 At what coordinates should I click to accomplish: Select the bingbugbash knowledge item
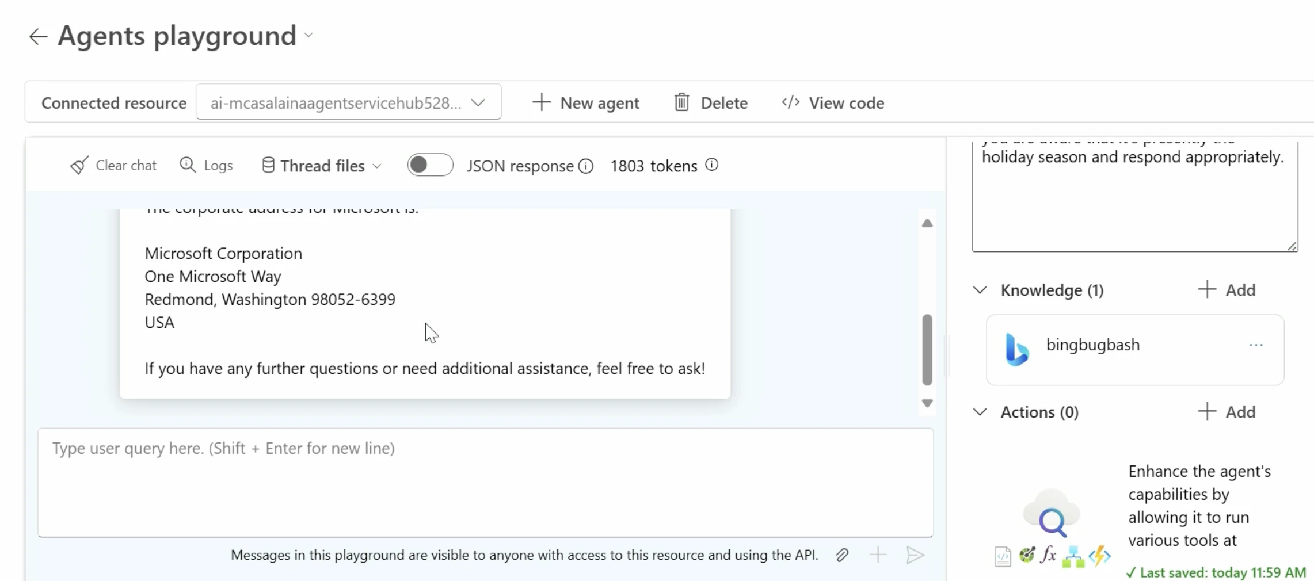[1135, 350]
